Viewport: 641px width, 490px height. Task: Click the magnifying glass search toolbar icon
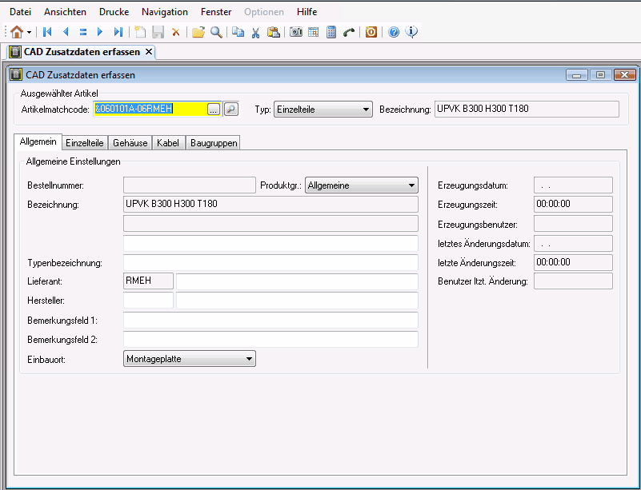(x=216, y=32)
